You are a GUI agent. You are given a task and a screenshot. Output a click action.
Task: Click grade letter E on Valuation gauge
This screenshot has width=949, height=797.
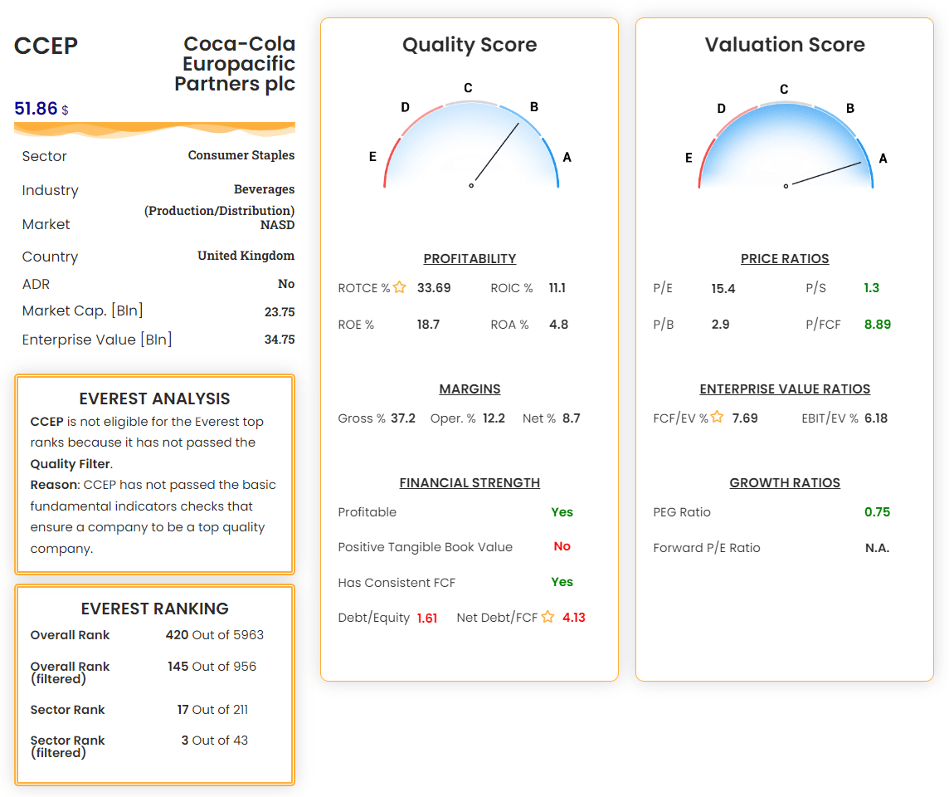[689, 158]
